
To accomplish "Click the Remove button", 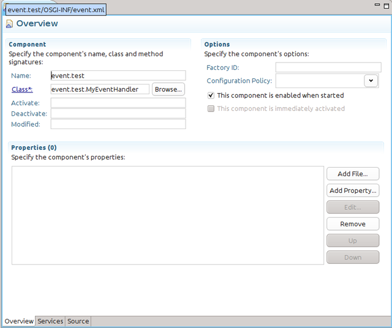I will pyautogui.click(x=353, y=224).
